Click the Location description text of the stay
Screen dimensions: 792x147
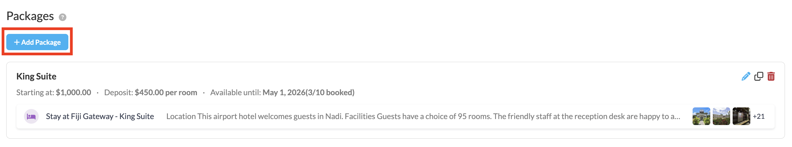pyautogui.click(x=421, y=116)
